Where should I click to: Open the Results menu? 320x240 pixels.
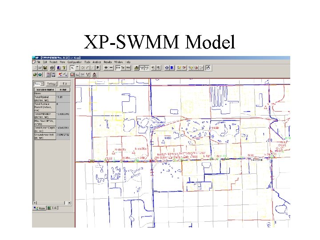pyautogui.click(x=108, y=62)
